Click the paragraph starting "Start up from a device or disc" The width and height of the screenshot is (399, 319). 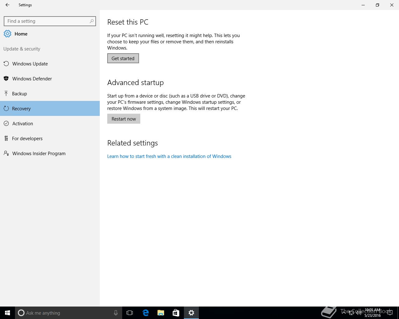tap(176, 102)
